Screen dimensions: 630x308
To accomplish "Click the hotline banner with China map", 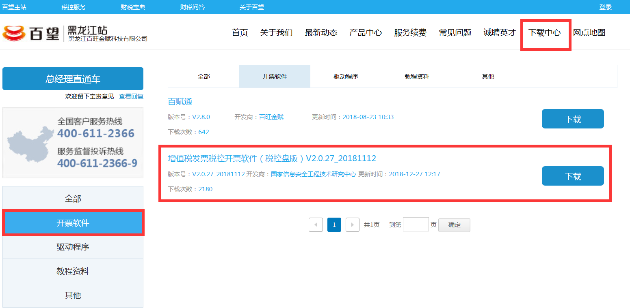I will [73, 143].
